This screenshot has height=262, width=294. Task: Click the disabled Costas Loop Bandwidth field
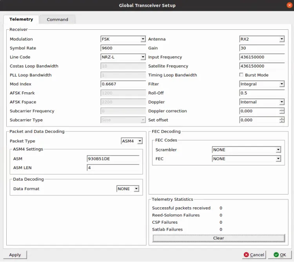pyautogui.click(x=123, y=66)
